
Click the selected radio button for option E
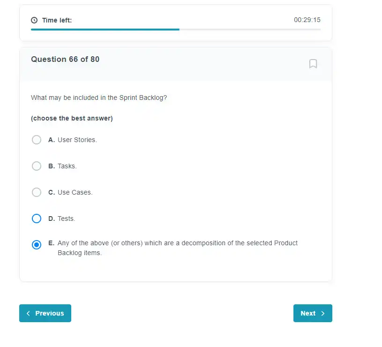[x=37, y=245]
